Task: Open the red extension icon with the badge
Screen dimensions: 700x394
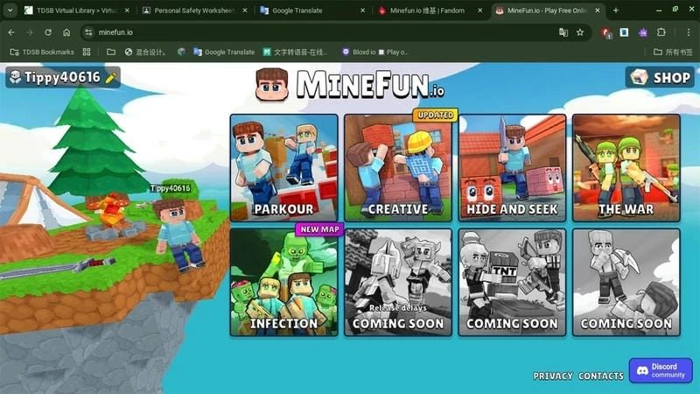Action: click(x=606, y=32)
